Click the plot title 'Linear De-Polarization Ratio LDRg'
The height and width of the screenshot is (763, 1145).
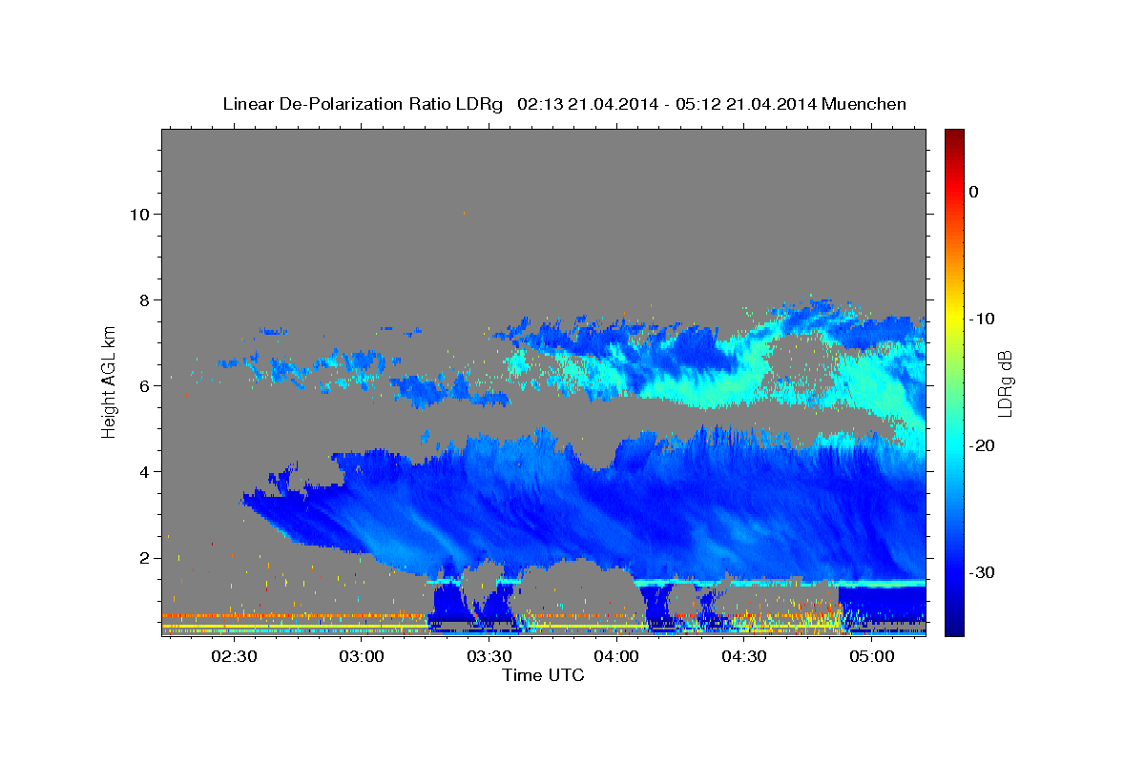tap(362, 103)
